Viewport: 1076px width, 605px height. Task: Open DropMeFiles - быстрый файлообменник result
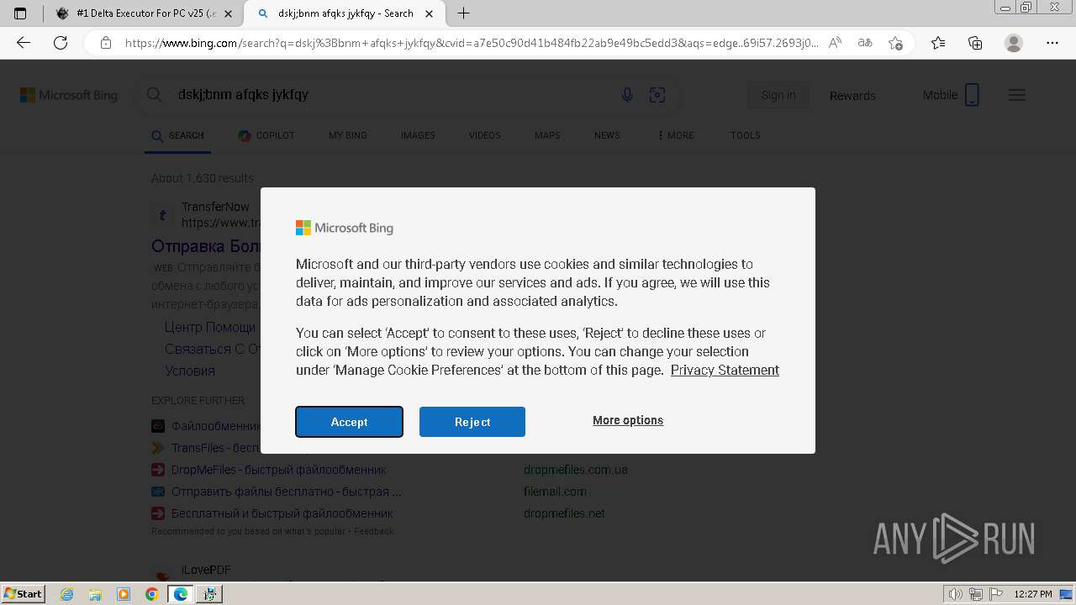click(x=278, y=470)
